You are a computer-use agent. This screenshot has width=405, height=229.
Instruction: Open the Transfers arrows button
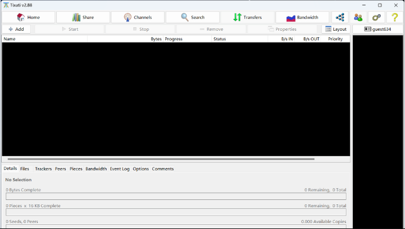[247, 17]
